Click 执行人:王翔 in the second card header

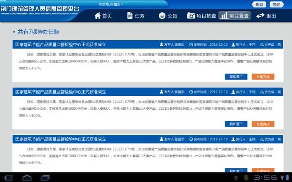(x=243, y=92)
